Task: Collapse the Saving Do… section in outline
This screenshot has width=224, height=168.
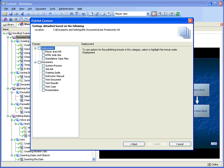Action: [12, 73]
